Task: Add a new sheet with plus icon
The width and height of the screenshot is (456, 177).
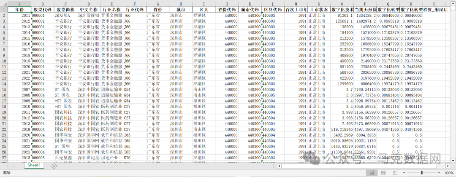Action: click(x=54, y=166)
